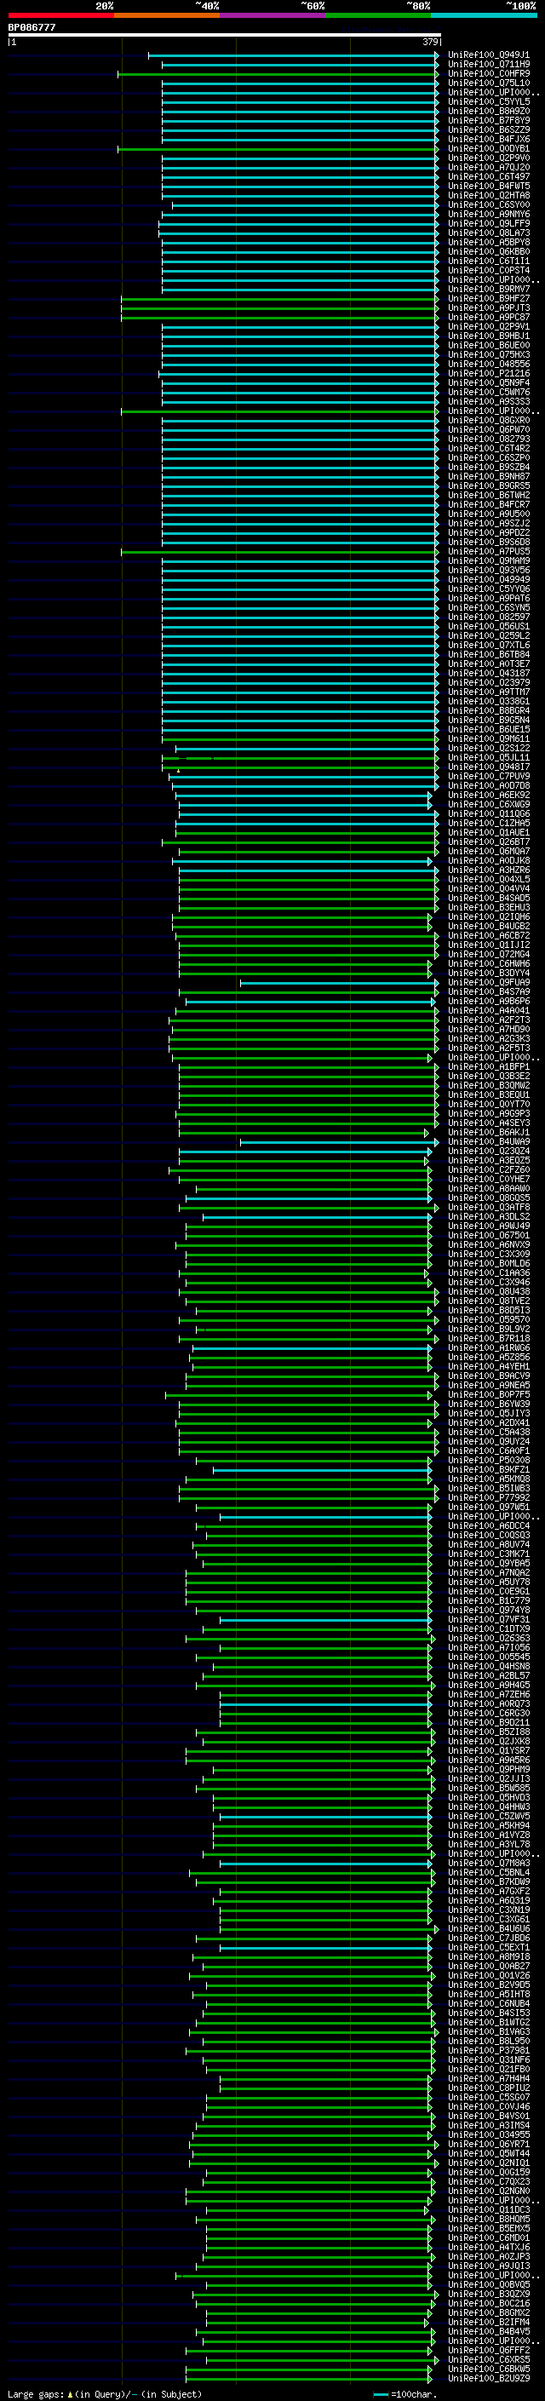The image size is (545, 2401).
Task: Select hit label UniRef100_Q2P9V1
Action: pos(488,326)
